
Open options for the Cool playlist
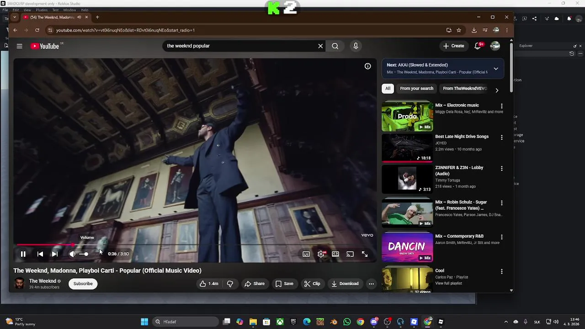click(x=501, y=271)
